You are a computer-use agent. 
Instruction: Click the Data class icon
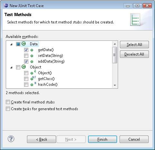click(23, 44)
